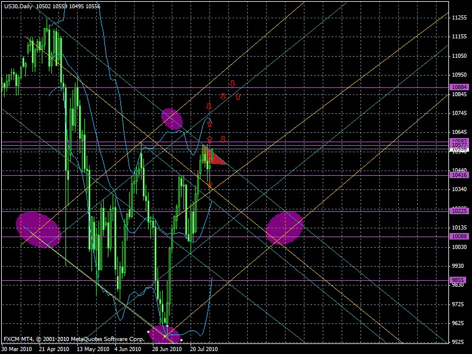The height and width of the screenshot is (354, 472).
Task: Click the magenta 9855 price label
Action: coord(459,280)
